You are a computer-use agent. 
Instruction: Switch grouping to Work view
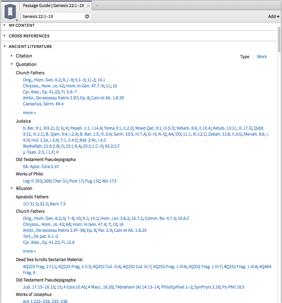262,57
